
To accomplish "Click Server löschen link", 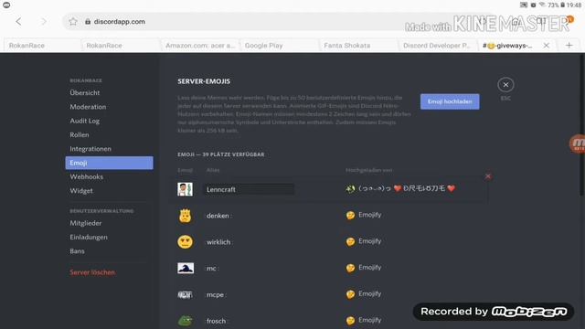I will pos(92,272).
